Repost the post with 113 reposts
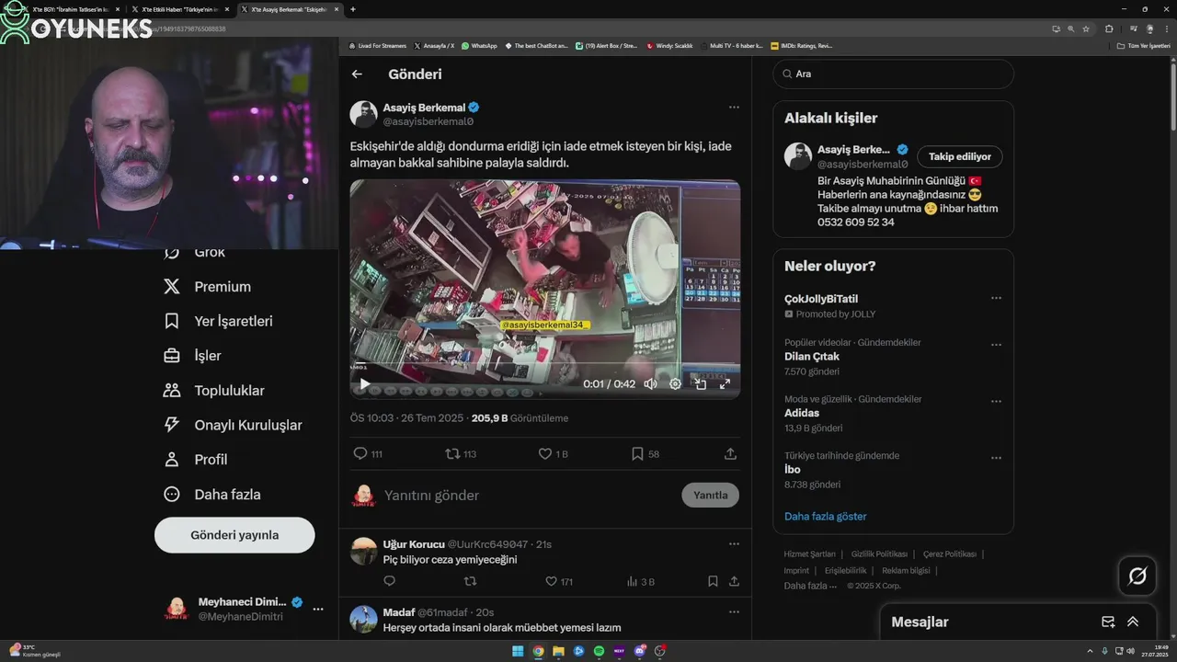This screenshot has height=662, width=1177. (451, 453)
